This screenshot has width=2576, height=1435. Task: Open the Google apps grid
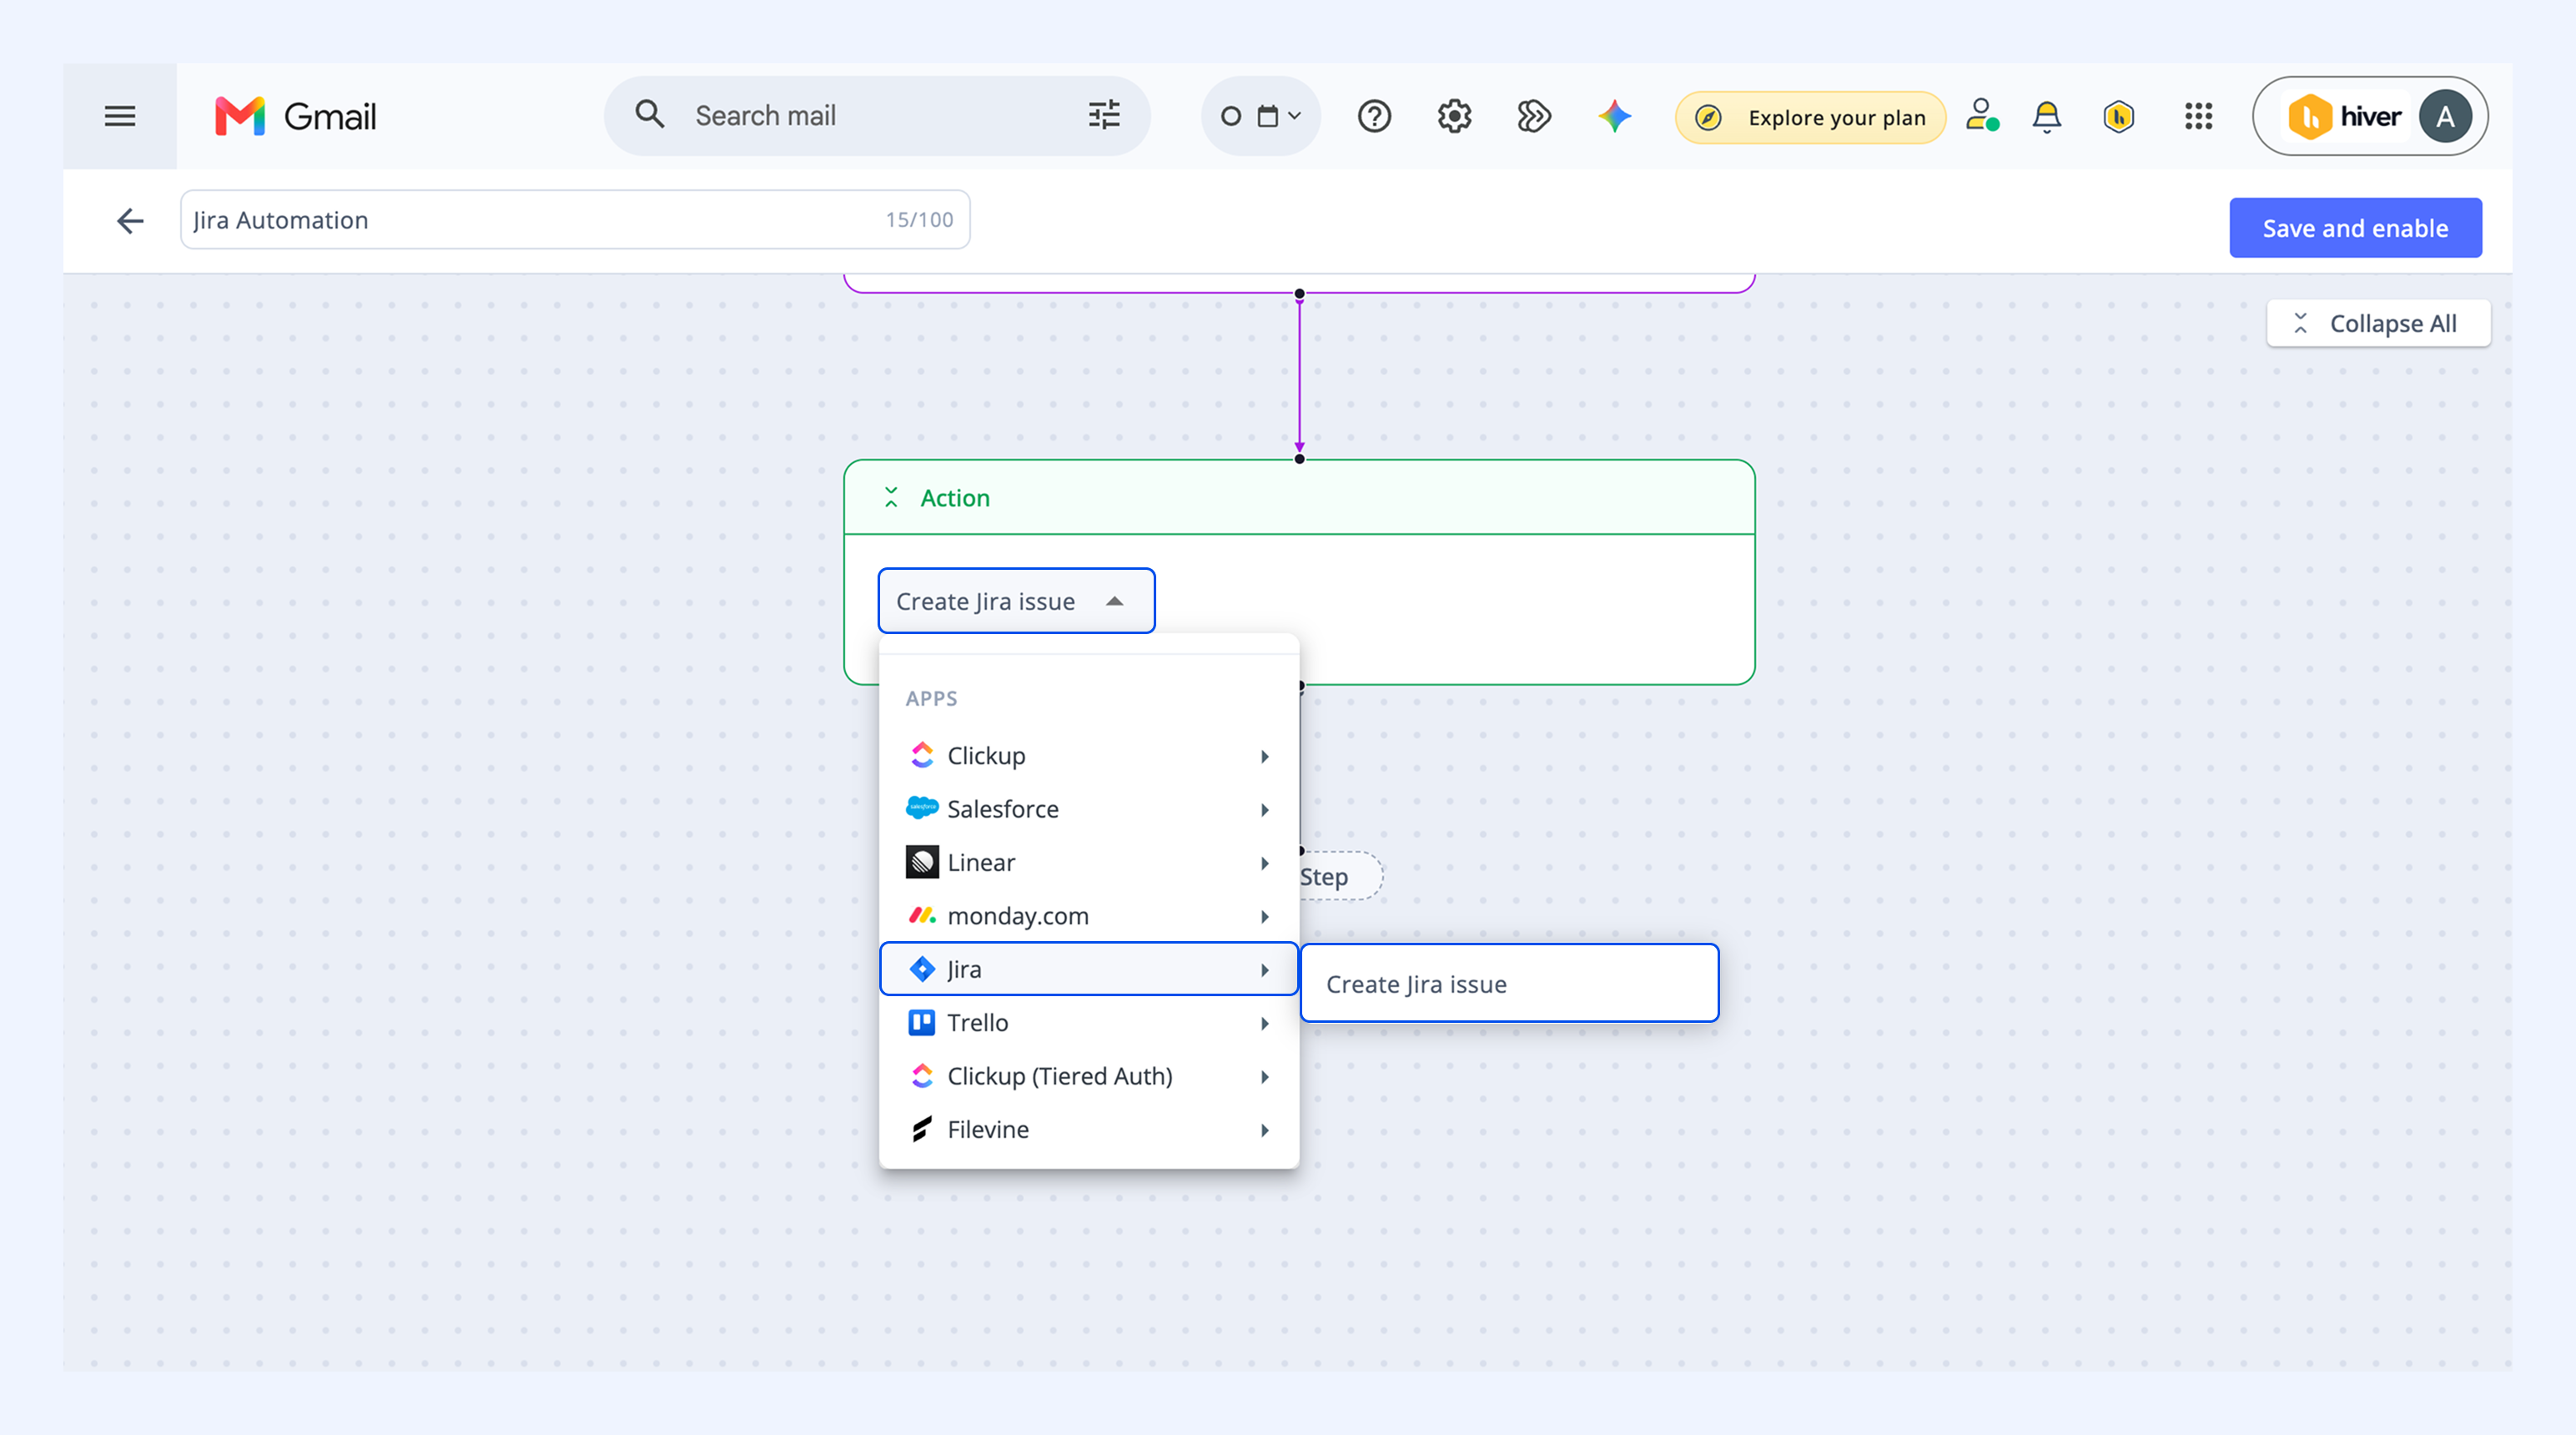[2198, 116]
